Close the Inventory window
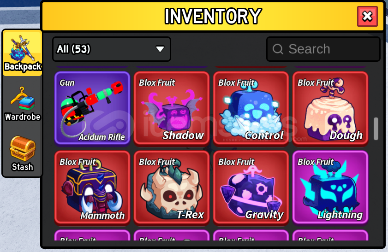388x252 pixels. 367,16
